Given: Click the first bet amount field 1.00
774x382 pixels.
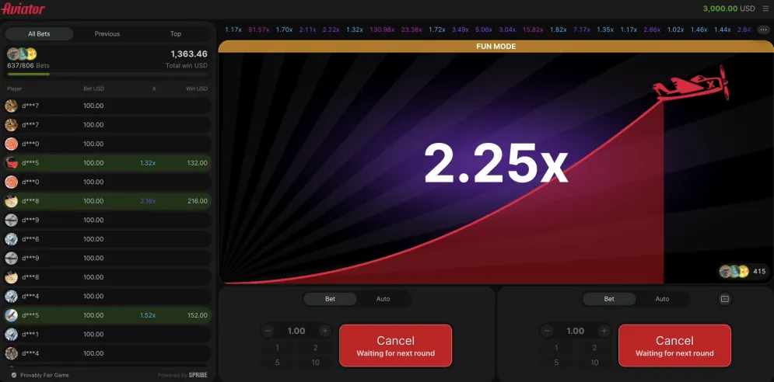Looking at the screenshot, I should (x=296, y=331).
